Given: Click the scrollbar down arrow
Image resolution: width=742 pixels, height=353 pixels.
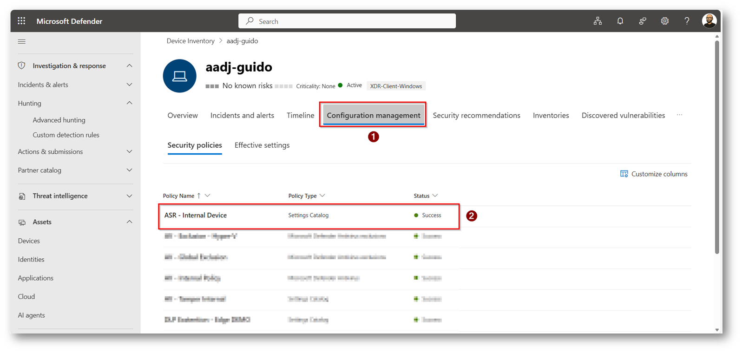Looking at the screenshot, I should click(717, 330).
